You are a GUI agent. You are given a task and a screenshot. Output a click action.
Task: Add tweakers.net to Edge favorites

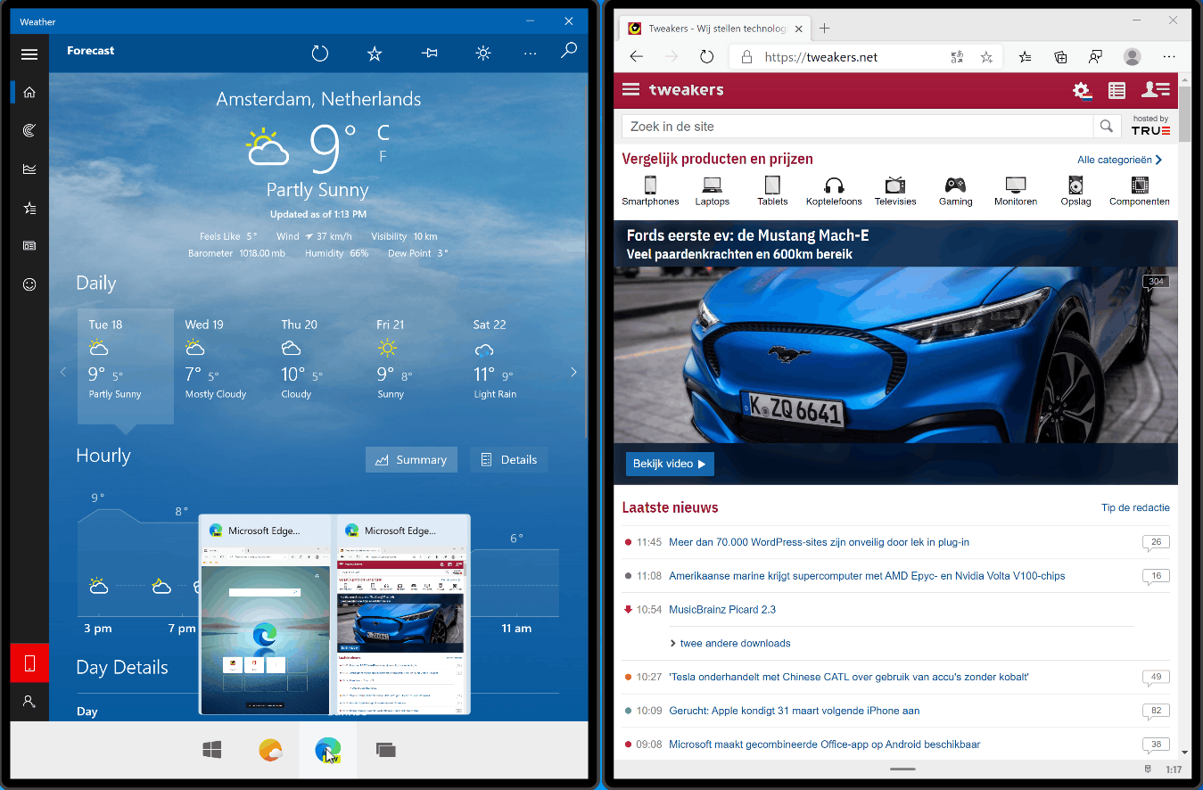(x=987, y=56)
